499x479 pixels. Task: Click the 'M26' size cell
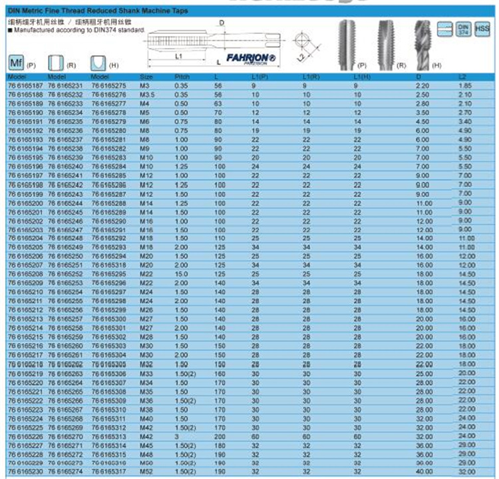point(146,310)
